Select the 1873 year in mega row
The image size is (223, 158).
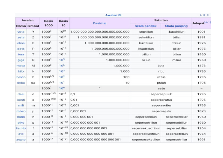(202, 66)
